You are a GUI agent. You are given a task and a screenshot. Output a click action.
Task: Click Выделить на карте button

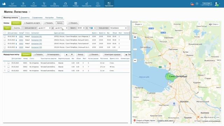32,23
